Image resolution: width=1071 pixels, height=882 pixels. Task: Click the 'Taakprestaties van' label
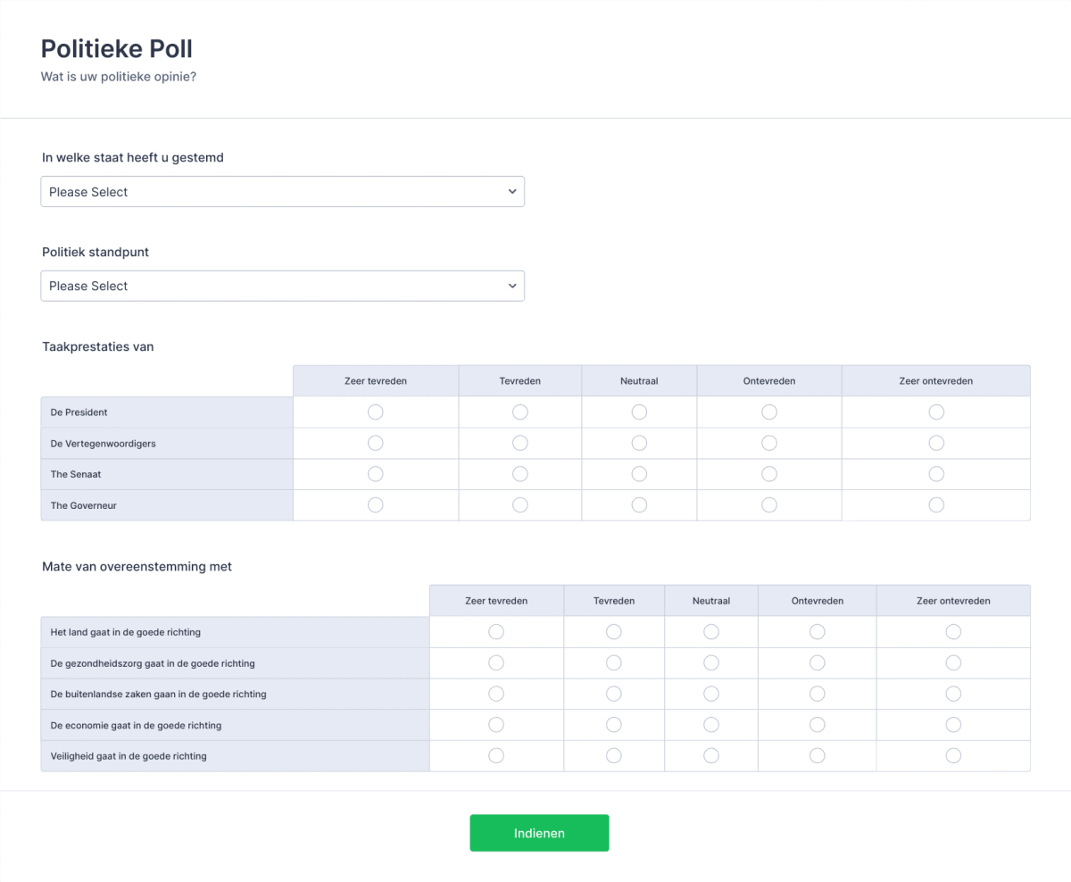tap(97, 346)
